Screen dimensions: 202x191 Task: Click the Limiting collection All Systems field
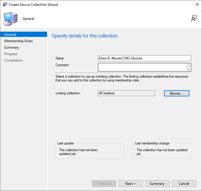[x=126, y=93]
